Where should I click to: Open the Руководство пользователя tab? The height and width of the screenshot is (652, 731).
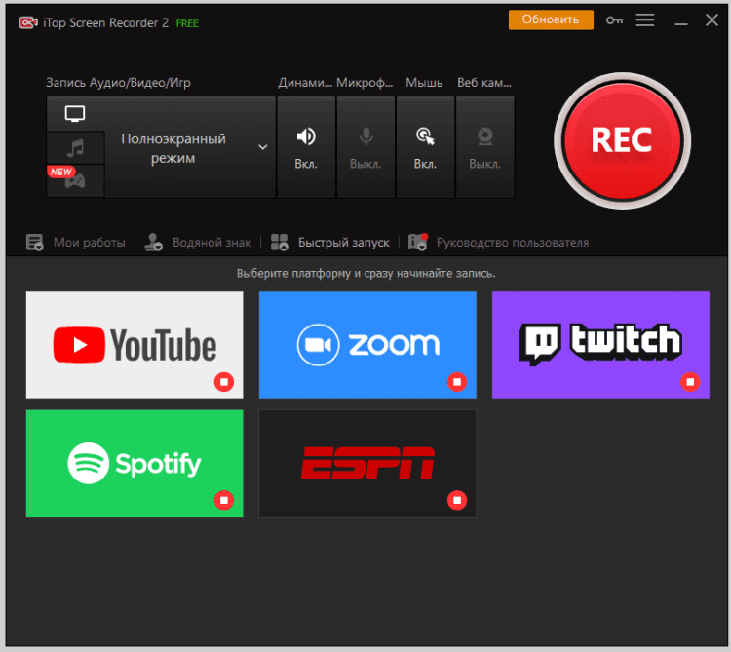point(513,243)
